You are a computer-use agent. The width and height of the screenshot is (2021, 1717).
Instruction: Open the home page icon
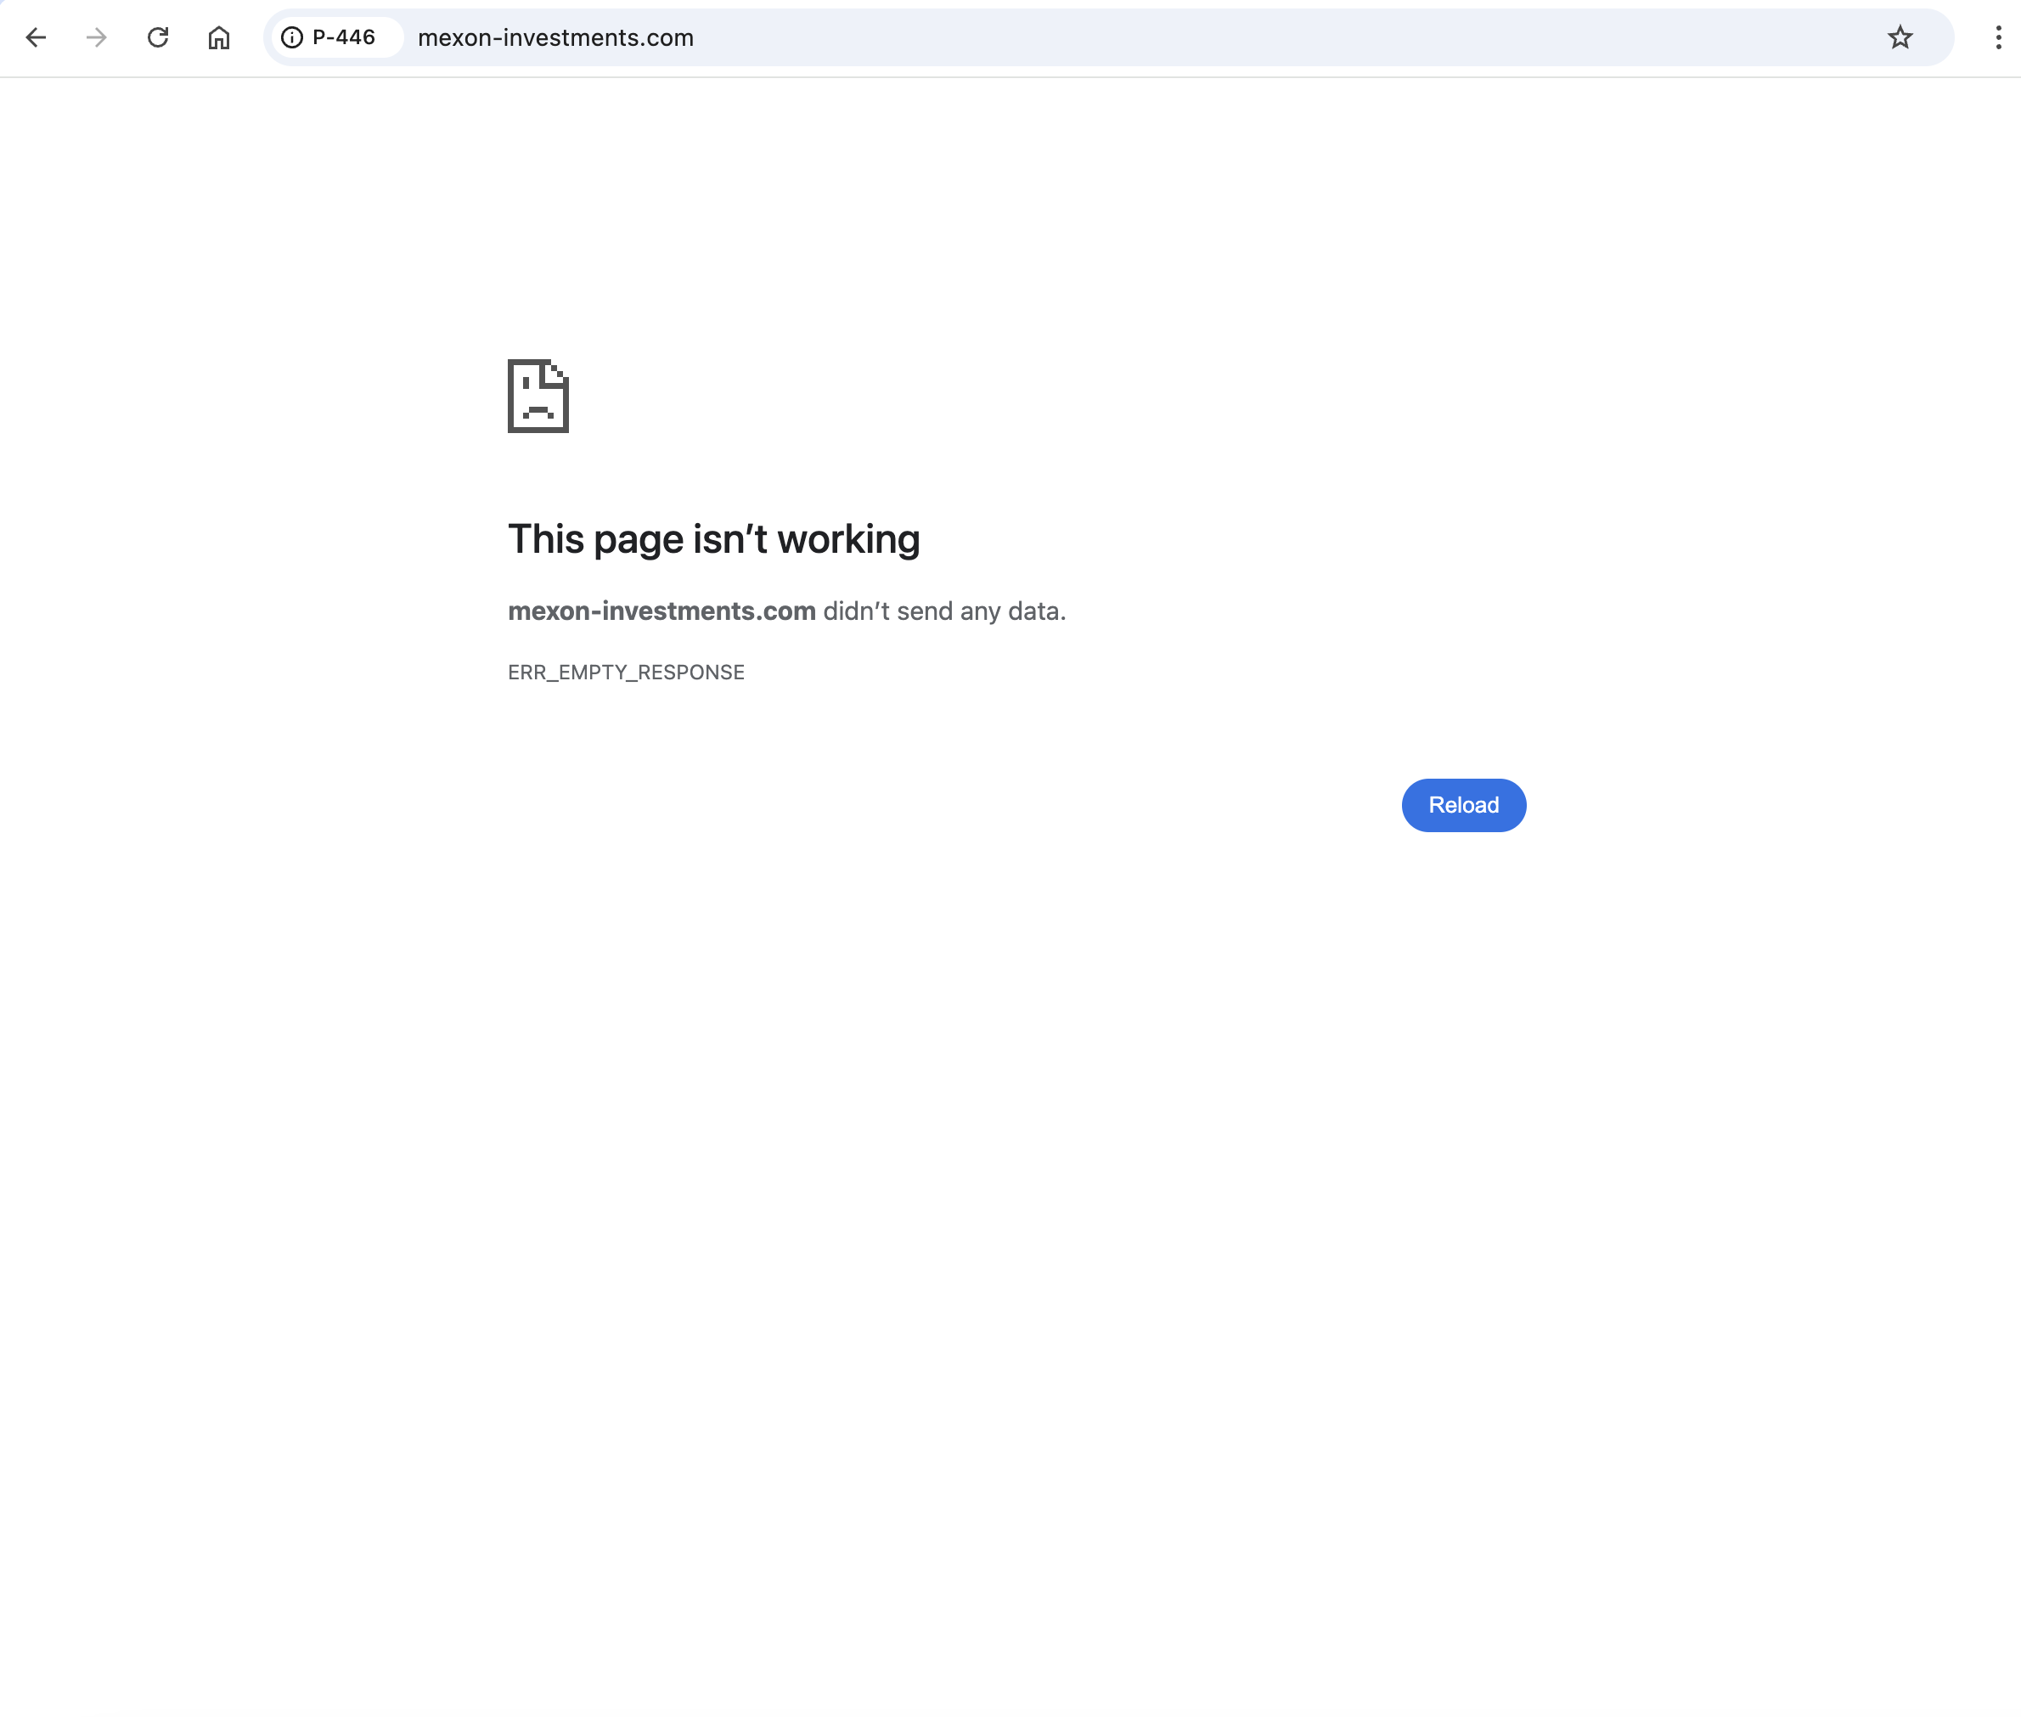pyautogui.click(x=219, y=38)
